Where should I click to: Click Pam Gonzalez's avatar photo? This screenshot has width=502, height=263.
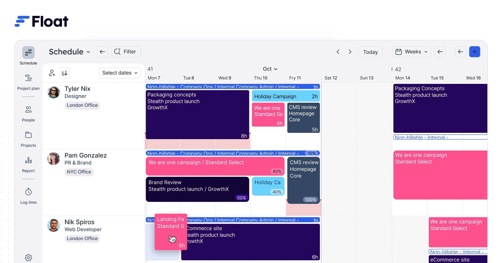pyautogui.click(x=54, y=159)
